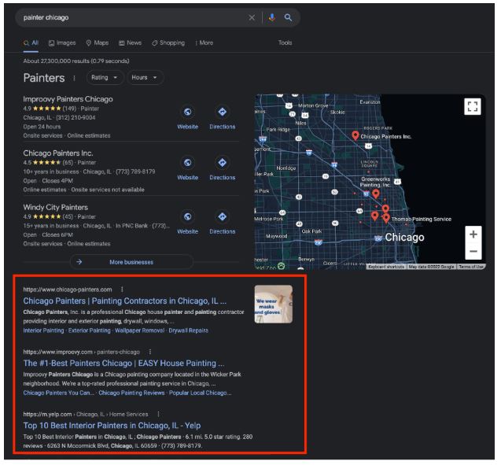Image resolution: width=501 pixels, height=465 pixels.
Task: Zoom out on the map
Action: [x=473, y=252]
